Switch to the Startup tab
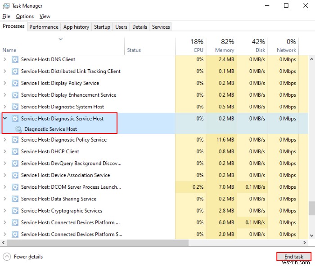 [x=102, y=27]
